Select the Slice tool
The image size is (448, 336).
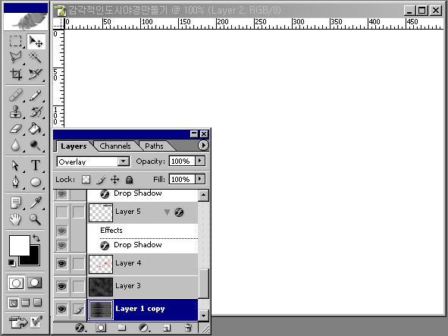[36, 74]
